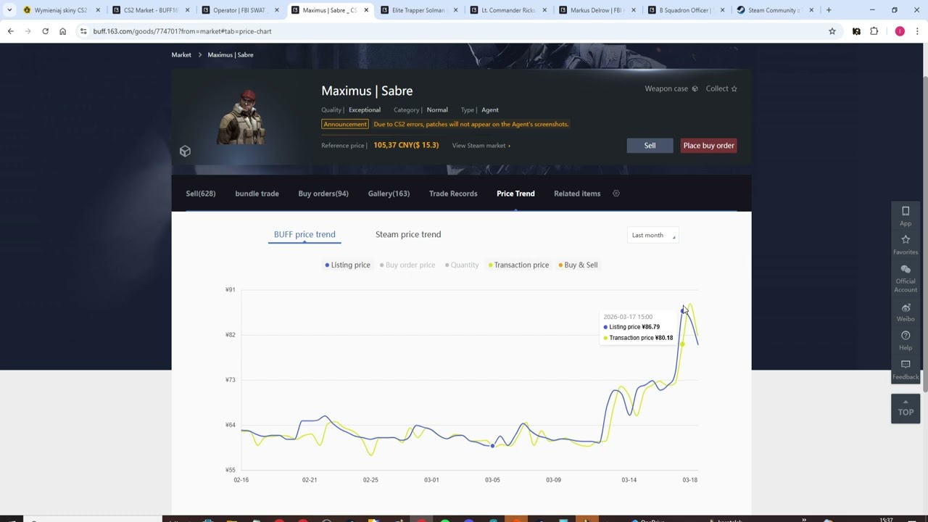Toggle the Buy order price legend series
The width and height of the screenshot is (928, 522).
[407, 265]
